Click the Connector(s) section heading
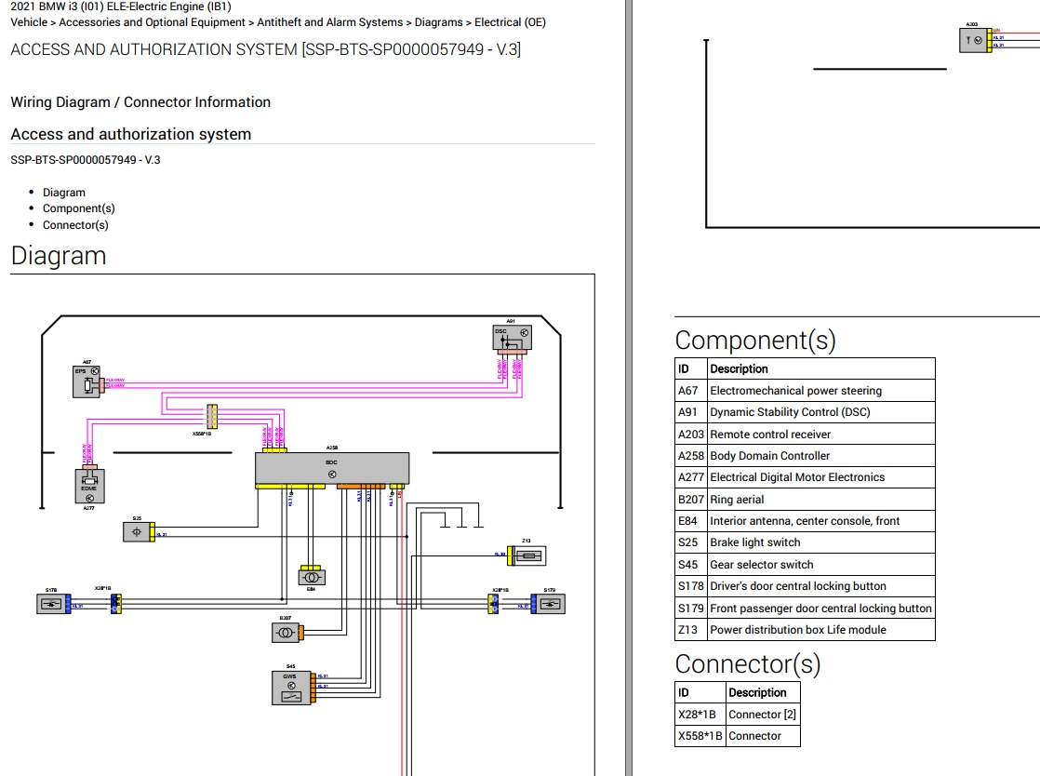The height and width of the screenshot is (776, 1040). pos(748,664)
